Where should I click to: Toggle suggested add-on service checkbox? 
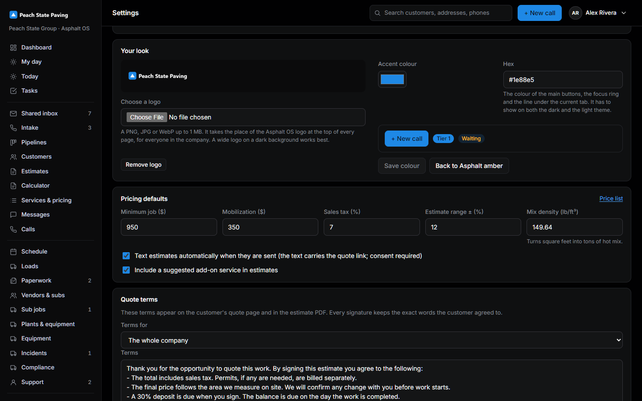point(126,270)
